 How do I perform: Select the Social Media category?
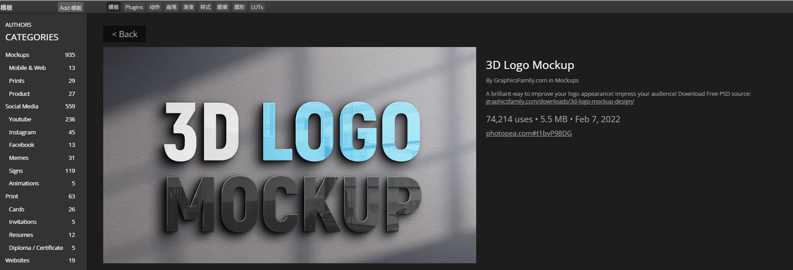22,107
